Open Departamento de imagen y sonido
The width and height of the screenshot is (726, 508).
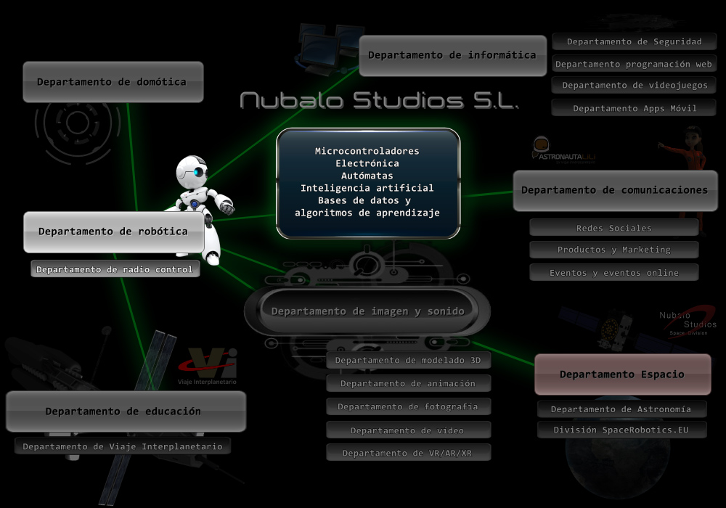tap(367, 311)
